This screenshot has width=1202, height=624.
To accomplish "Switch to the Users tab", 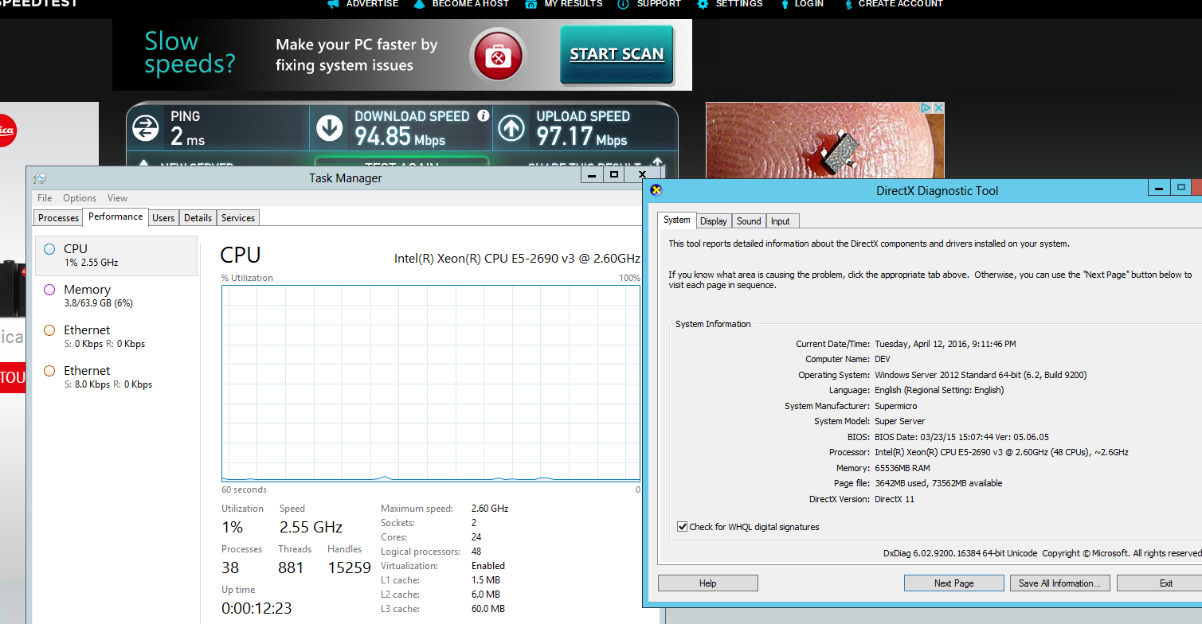I will pyautogui.click(x=163, y=218).
